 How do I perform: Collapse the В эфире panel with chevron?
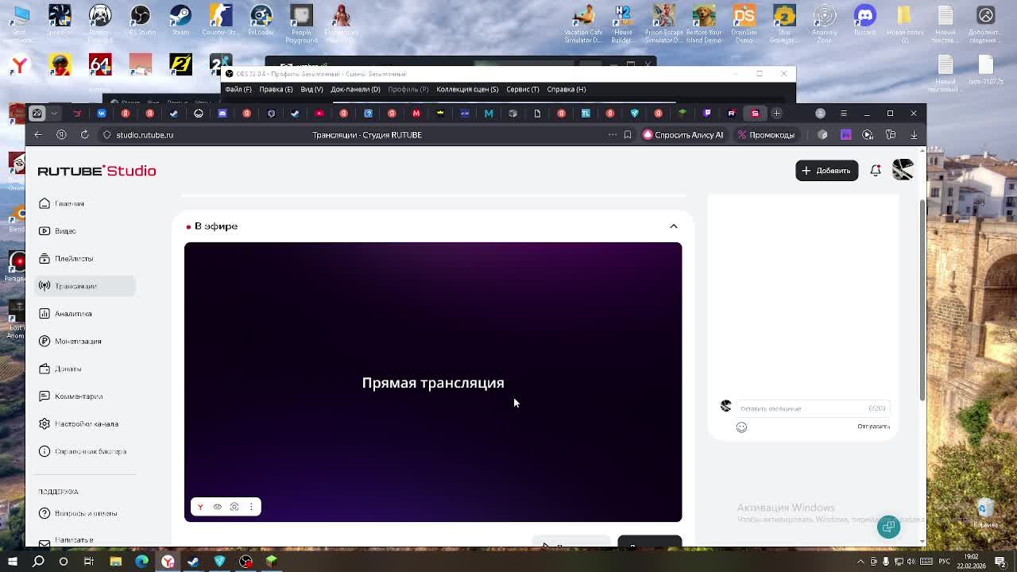[673, 226]
